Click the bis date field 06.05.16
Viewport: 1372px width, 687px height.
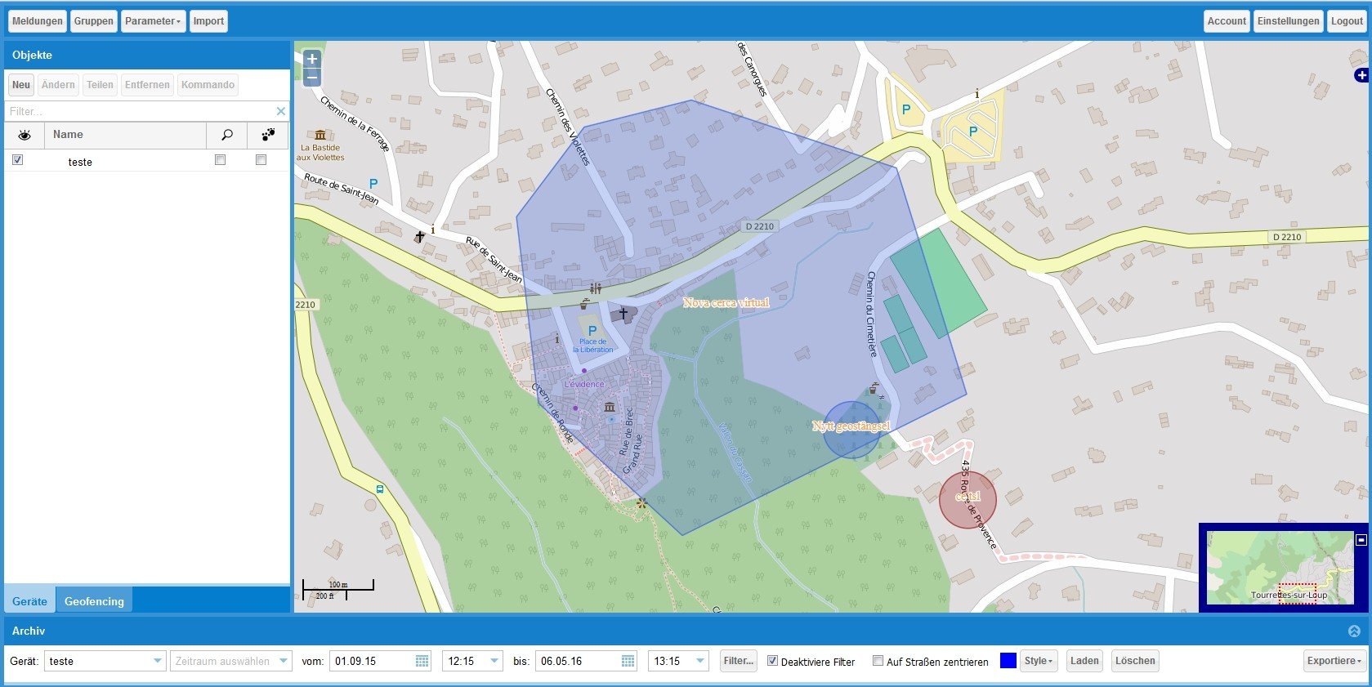pos(579,661)
